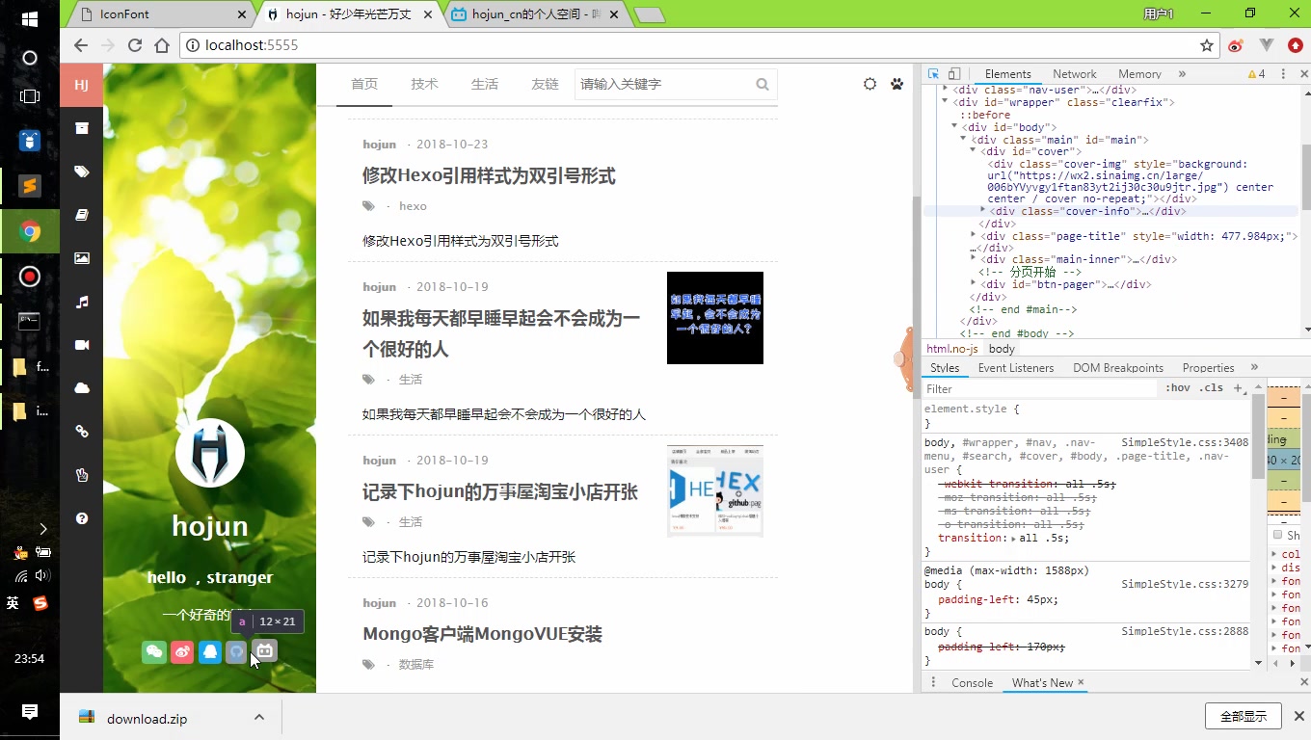The width and height of the screenshot is (1311, 740).
Task: Open the picture gallery icon in sidebar
Action: (x=82, y=258)
